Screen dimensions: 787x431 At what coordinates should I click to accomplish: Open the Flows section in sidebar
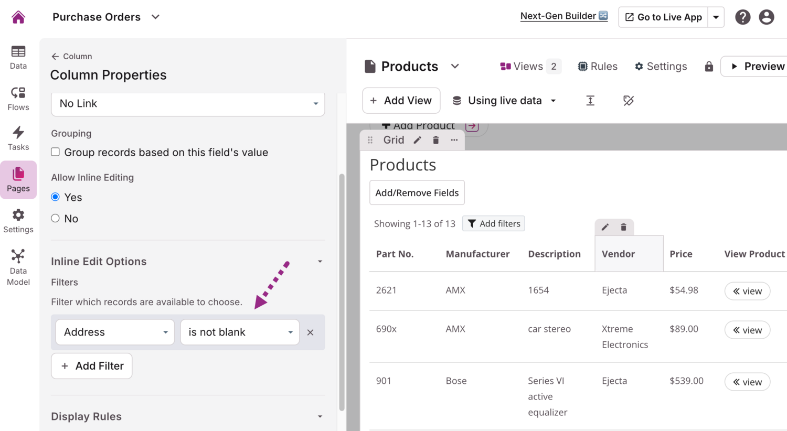point(18,99)
